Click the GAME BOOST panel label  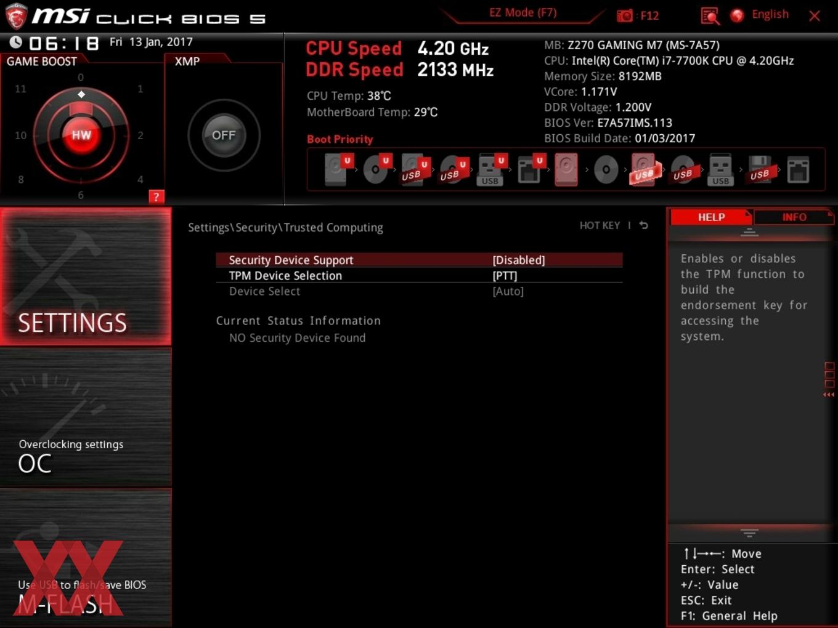[x=42, y=62]
